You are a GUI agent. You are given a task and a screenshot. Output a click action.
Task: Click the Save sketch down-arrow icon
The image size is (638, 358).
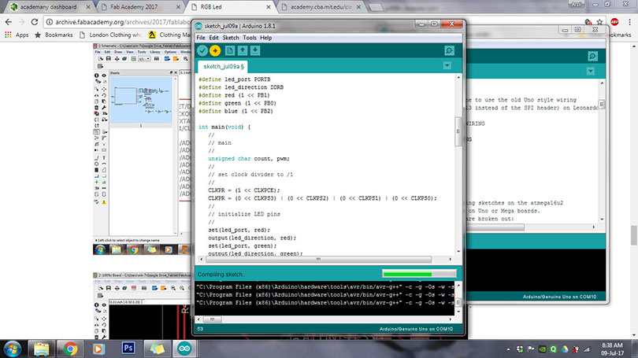255,50
